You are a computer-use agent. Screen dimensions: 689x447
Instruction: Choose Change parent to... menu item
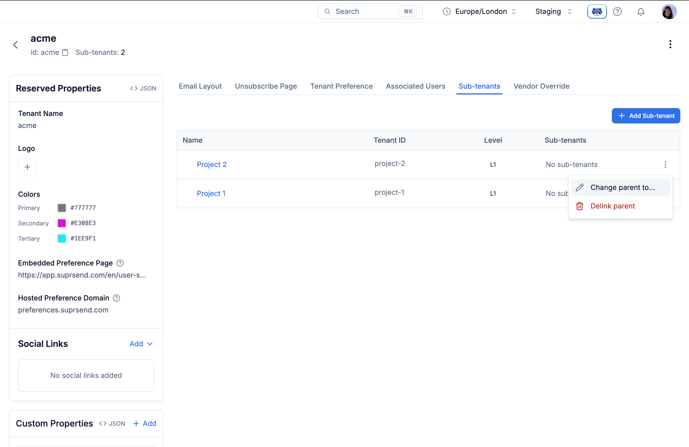620,187
